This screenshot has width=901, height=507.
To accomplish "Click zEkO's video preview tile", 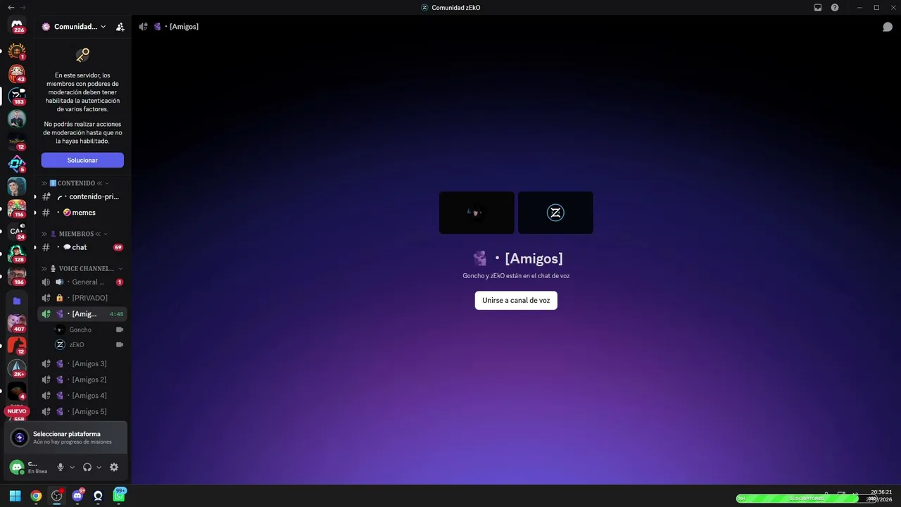I will pyautogui.click(x=555, y=213).
